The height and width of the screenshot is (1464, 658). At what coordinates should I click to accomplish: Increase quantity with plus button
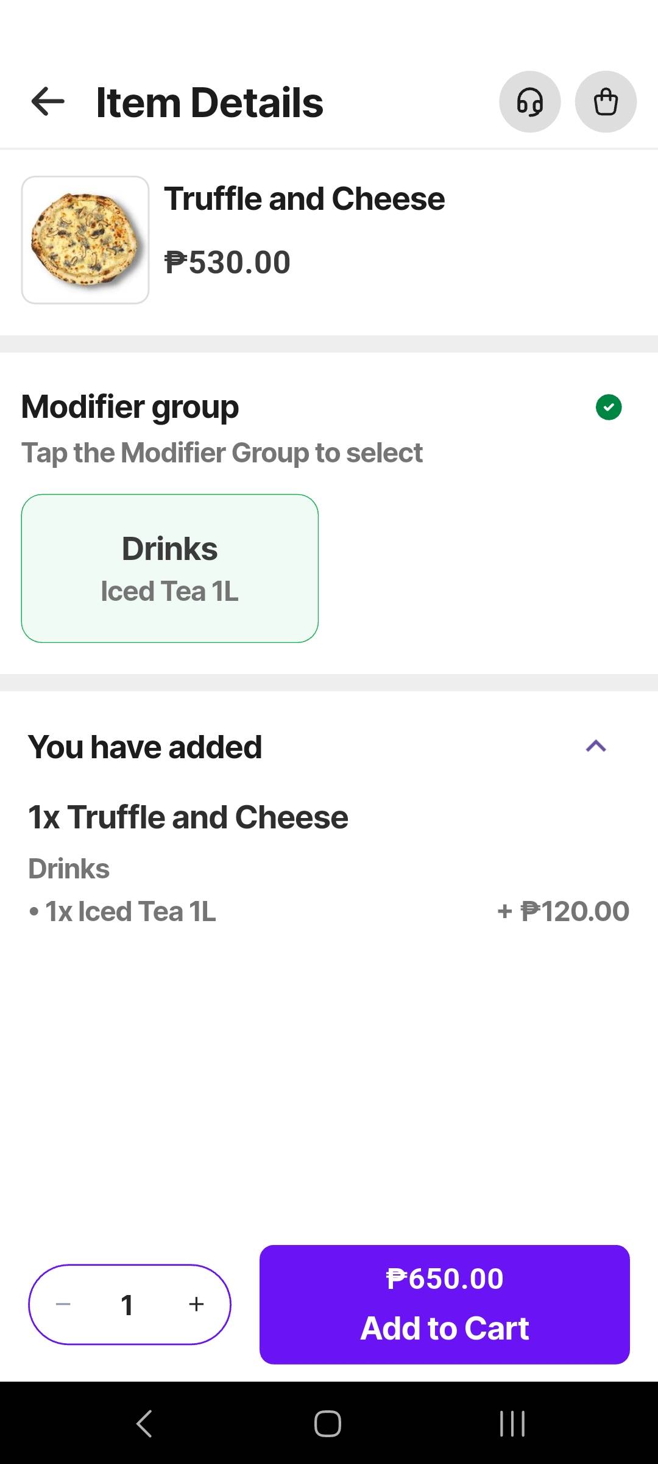[x=196, y=1304]
